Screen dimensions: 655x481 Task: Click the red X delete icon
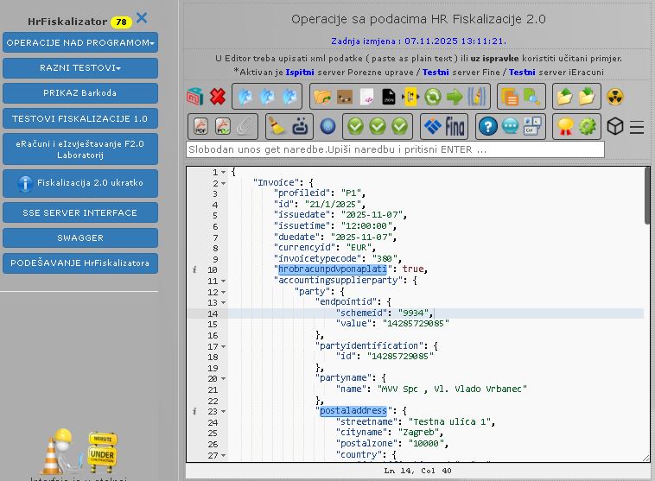pyautogui.click(x=218, y=97)
